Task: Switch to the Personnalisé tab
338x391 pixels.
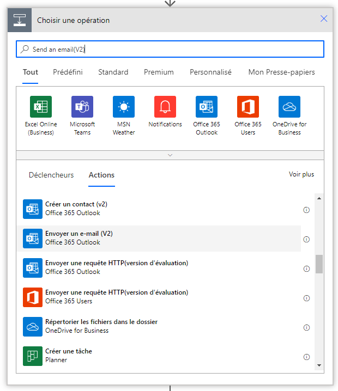Action: pyautogui.click(x=210, y=72)
